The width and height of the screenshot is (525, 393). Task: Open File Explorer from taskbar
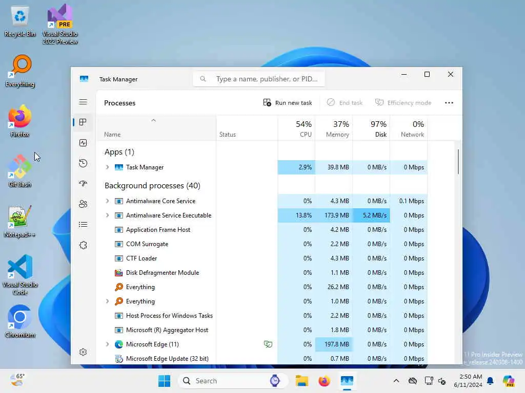301,381
